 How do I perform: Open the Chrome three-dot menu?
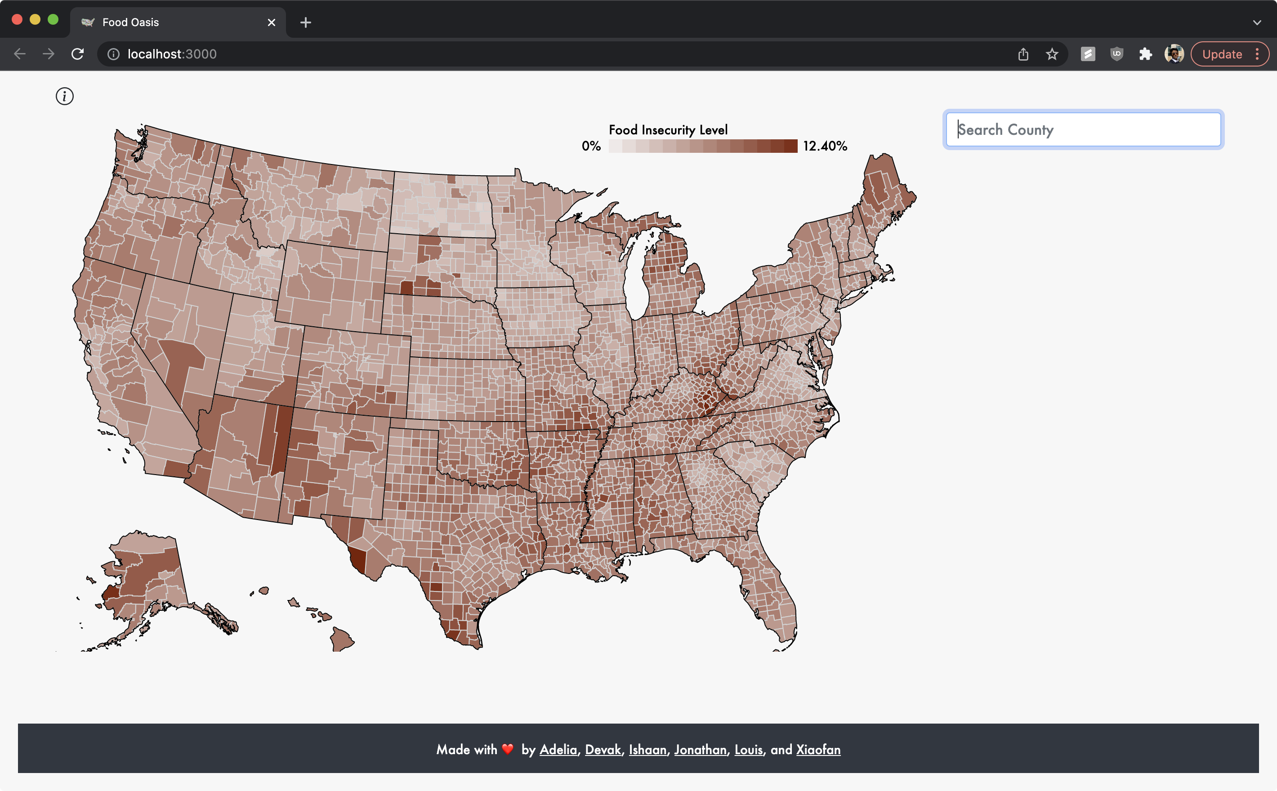pos(1257,54)
